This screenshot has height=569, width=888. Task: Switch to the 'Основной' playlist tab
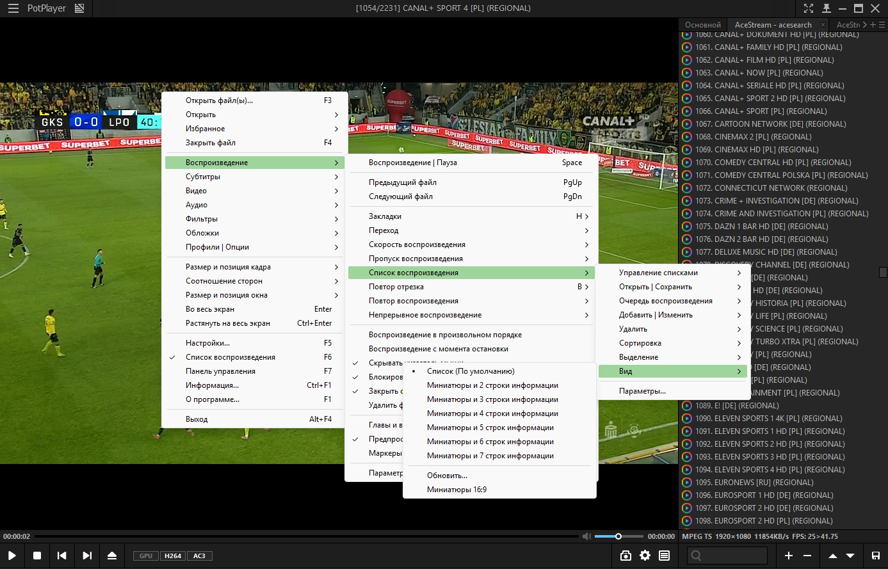point(703,25)
